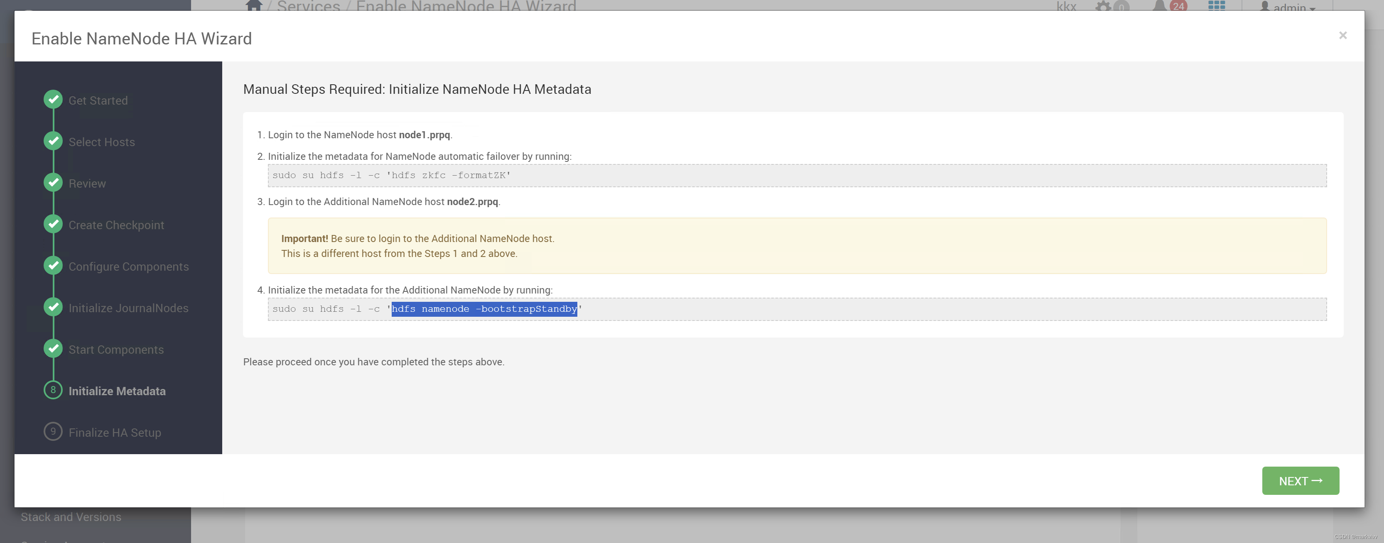Click the node2.prpq host name
The width and height of the screenshot is (1384, 543).
(472, 202)
